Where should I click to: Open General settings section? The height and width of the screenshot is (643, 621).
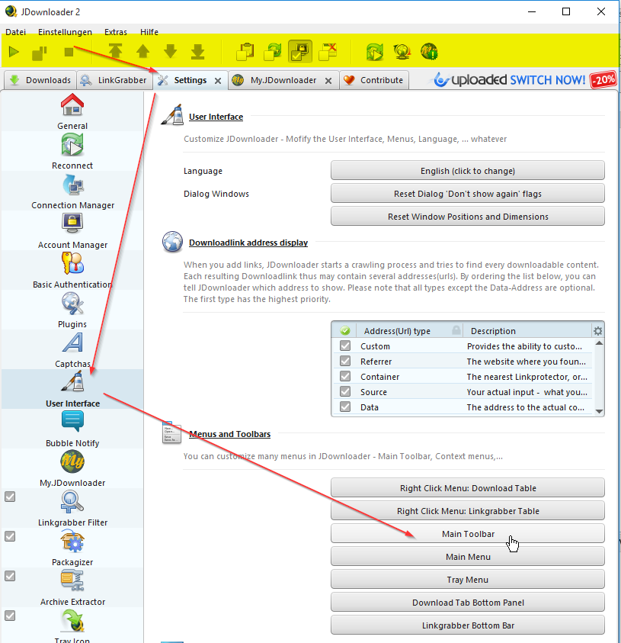[x=72, y=111]
